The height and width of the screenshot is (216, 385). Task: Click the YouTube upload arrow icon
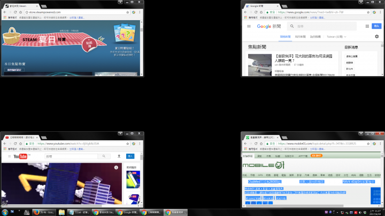(x=119, y=156)
